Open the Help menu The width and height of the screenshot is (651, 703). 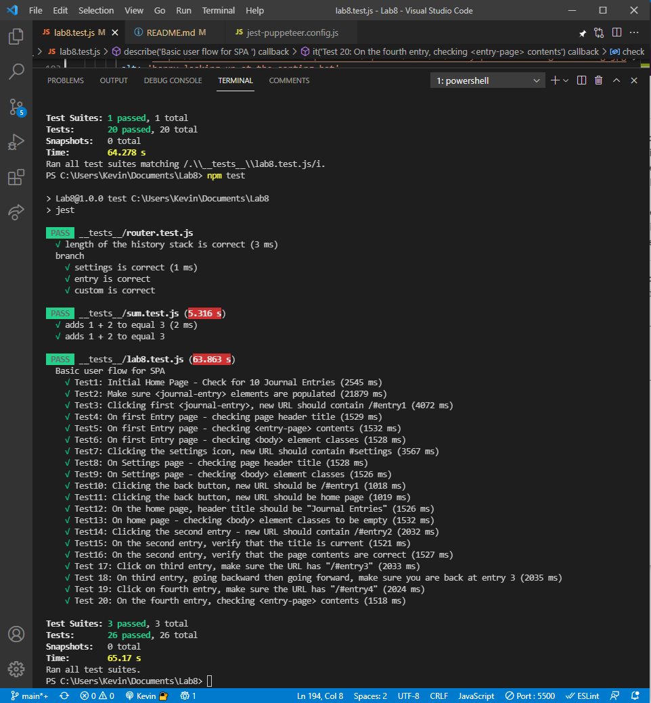coord(254,10)
